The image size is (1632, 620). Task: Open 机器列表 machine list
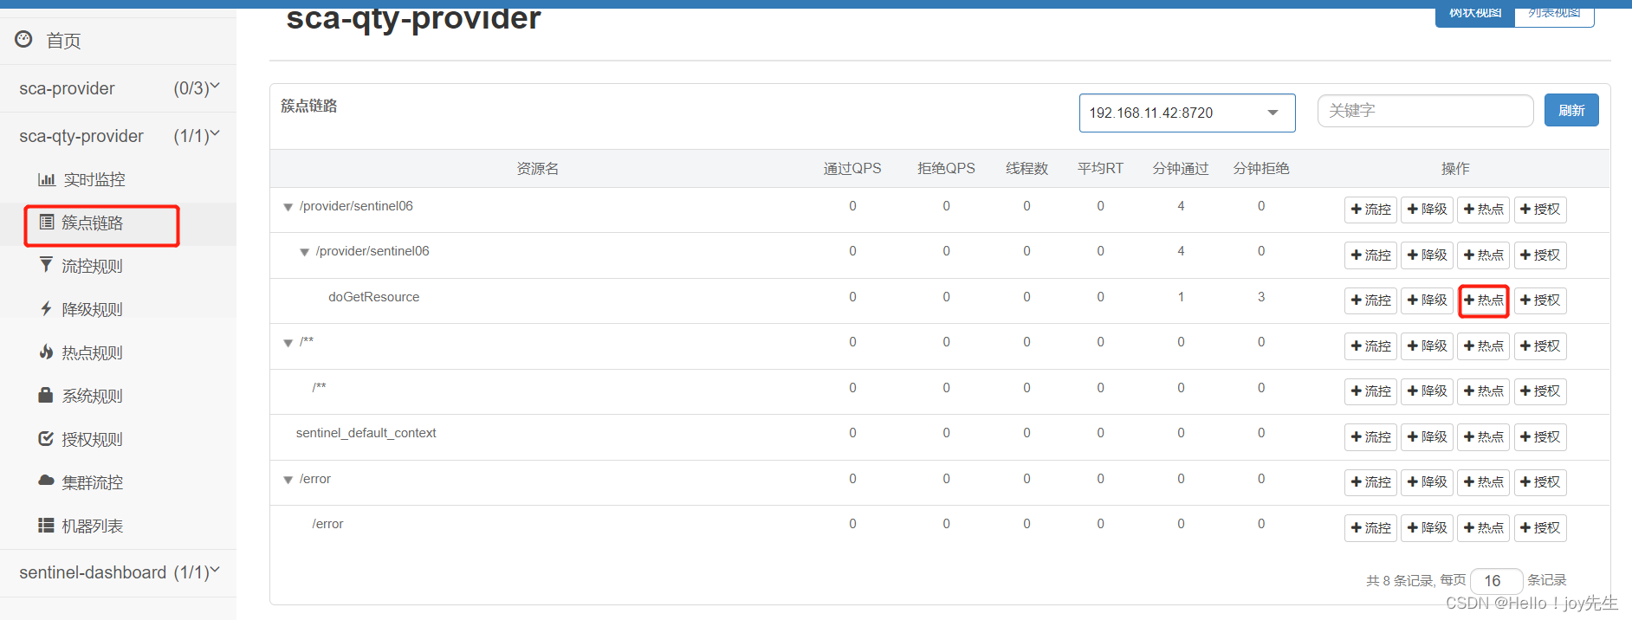point(93,526)
